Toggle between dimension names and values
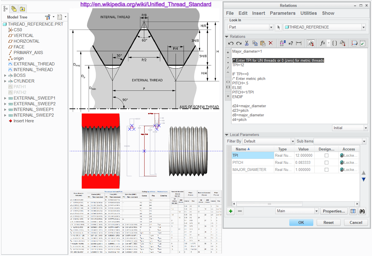Viewport: 372px width, 256px height. coord(282,43)
